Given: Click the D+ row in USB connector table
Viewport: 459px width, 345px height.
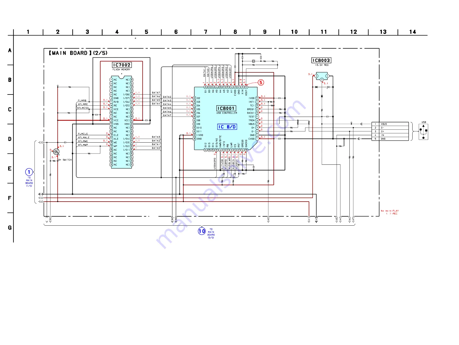Looking at the screenshot, I should (390, 131).
